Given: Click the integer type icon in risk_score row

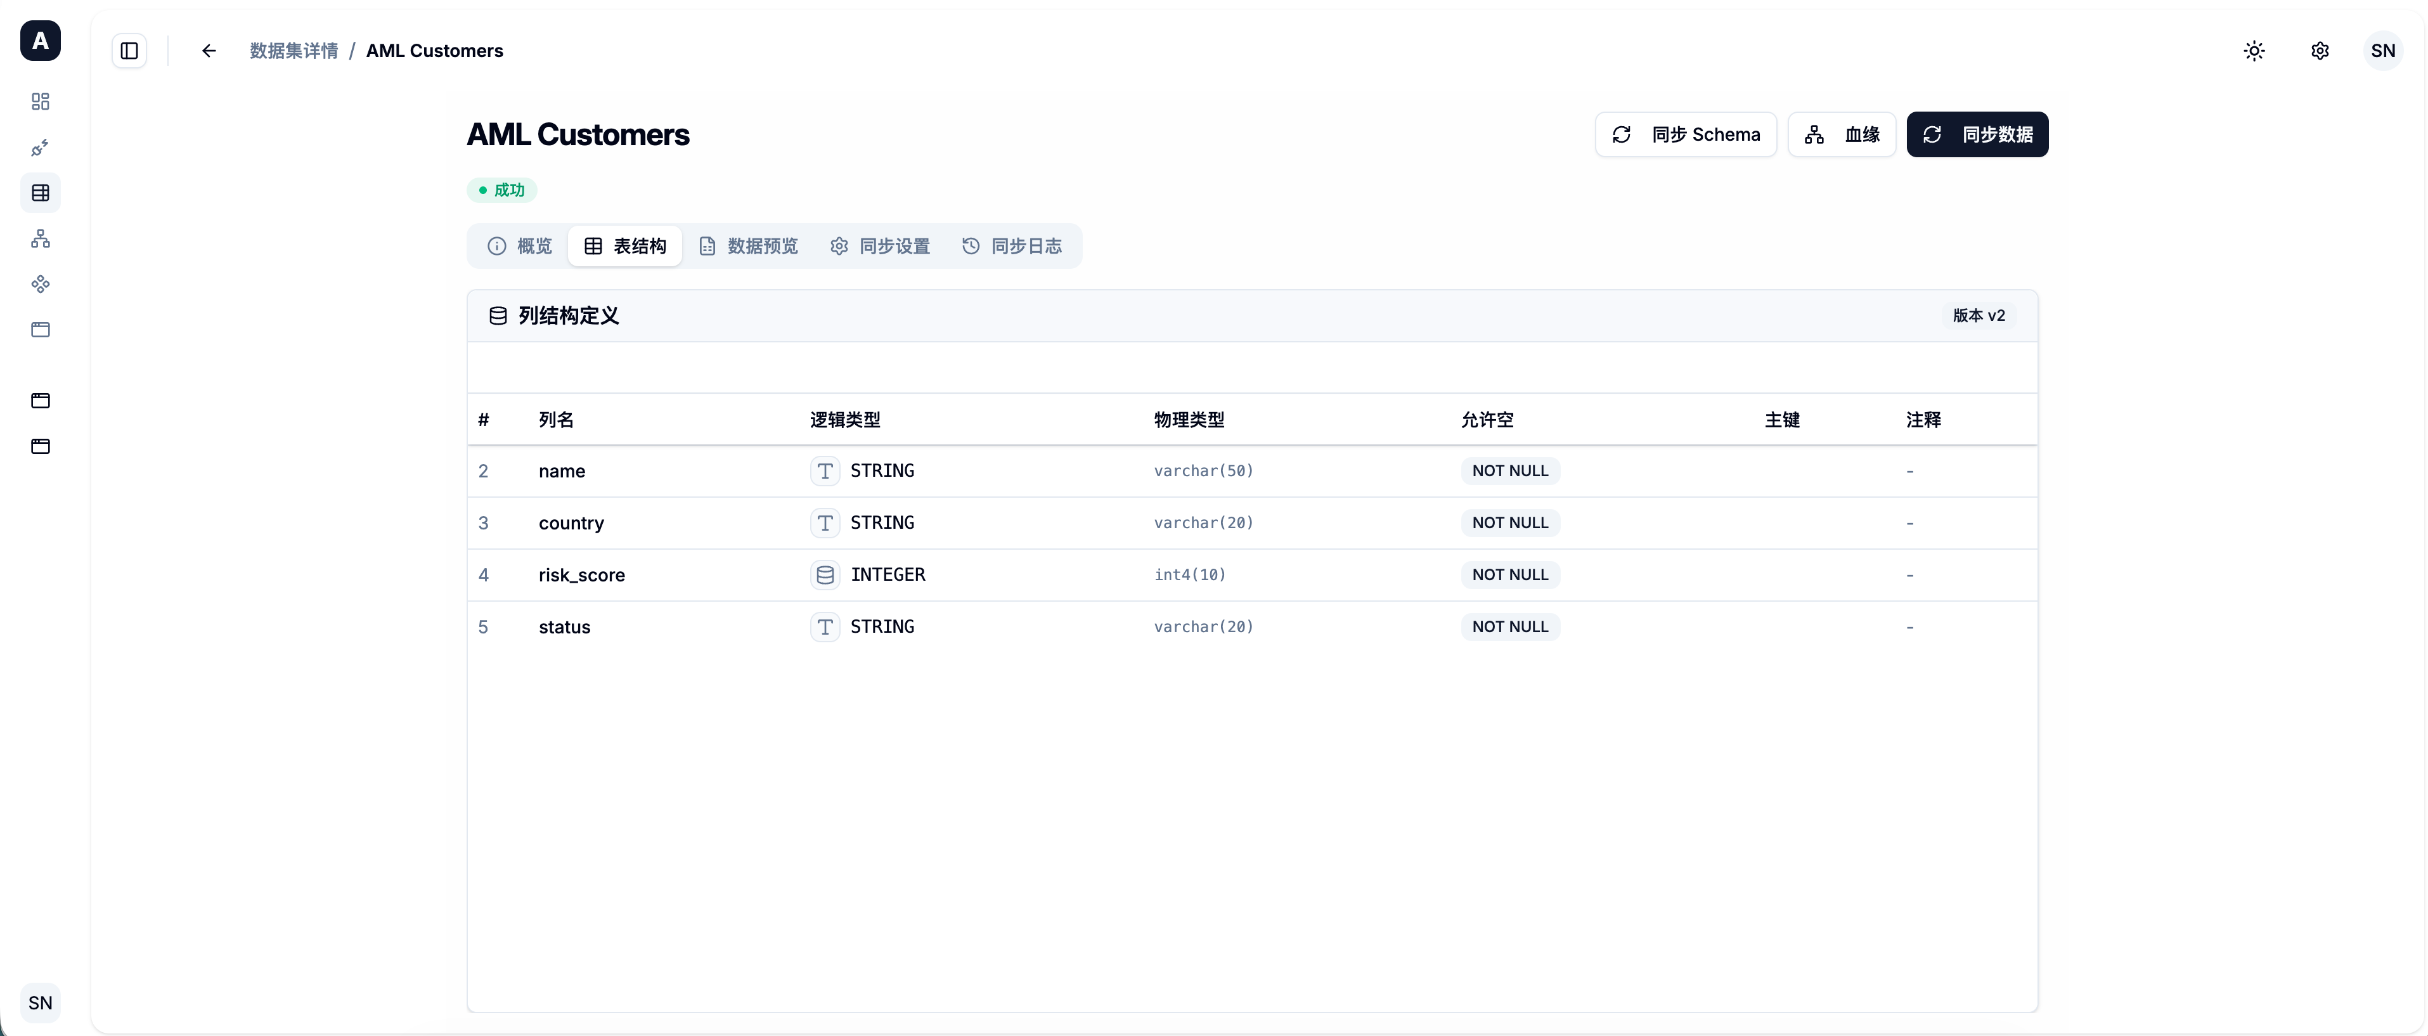Looking at the screenshot, I should pos(825,575).
